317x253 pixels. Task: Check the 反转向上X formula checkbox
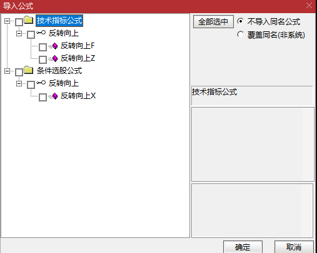click(43, 97)
